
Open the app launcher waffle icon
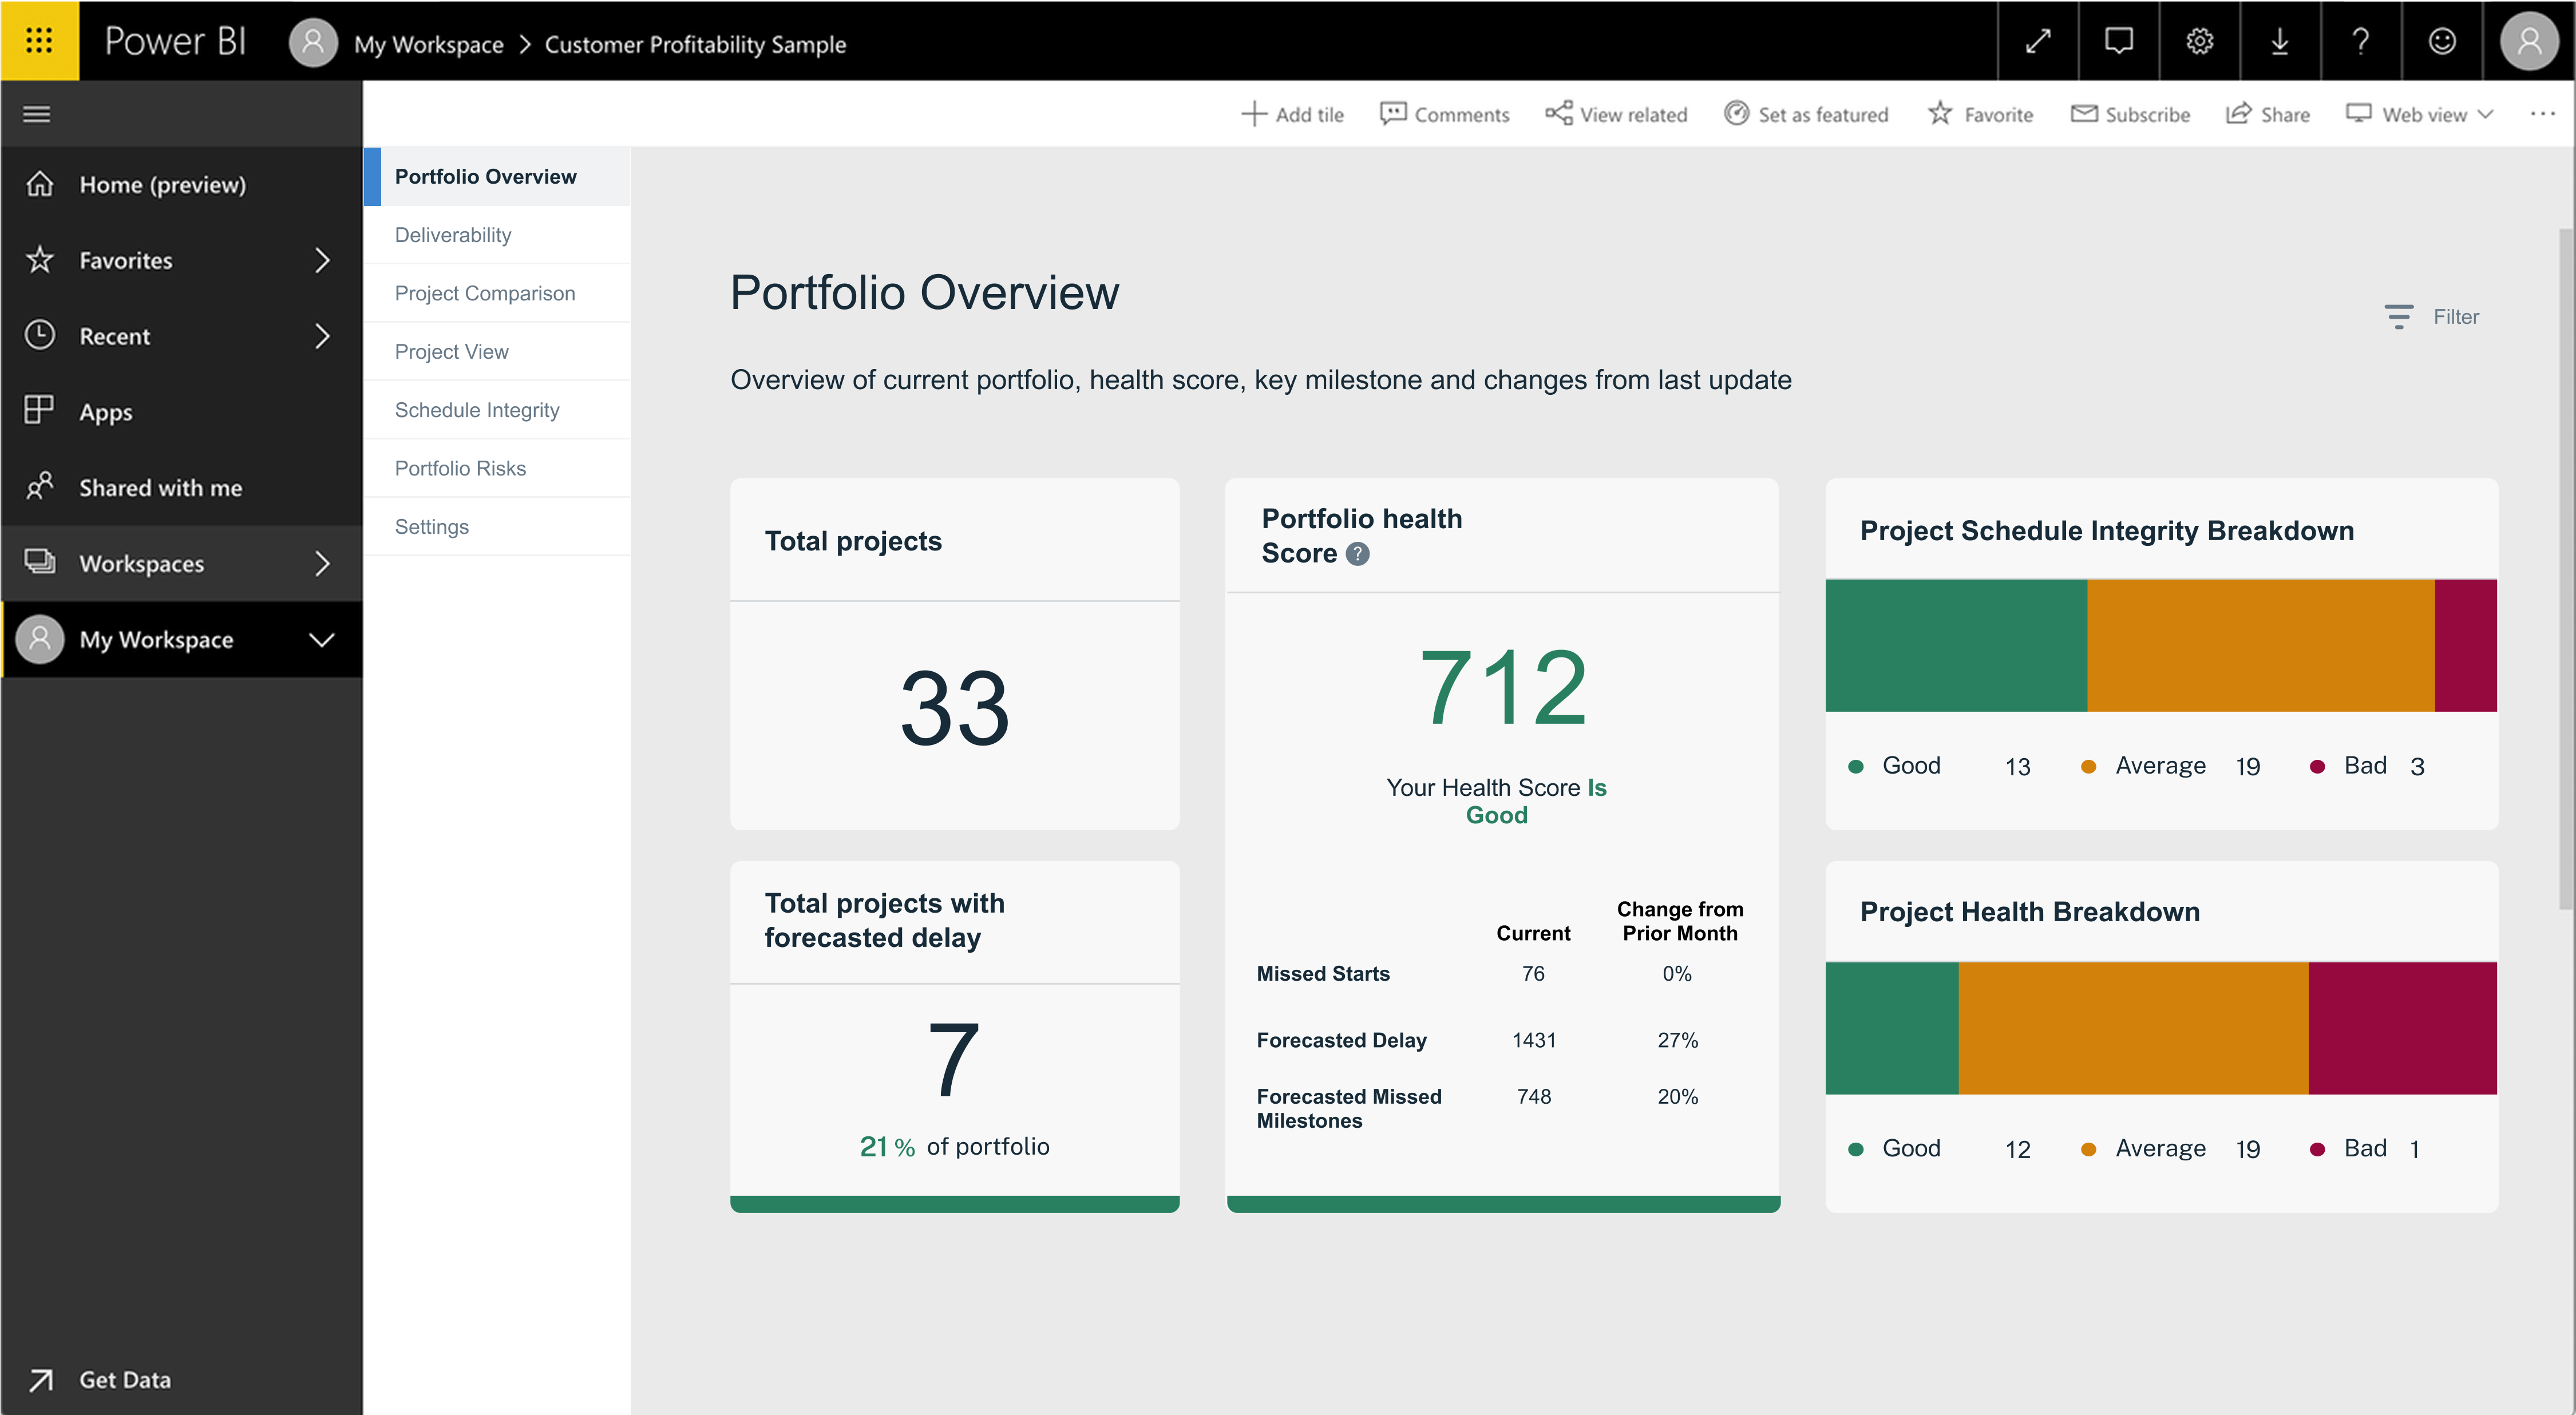(39, 40)
